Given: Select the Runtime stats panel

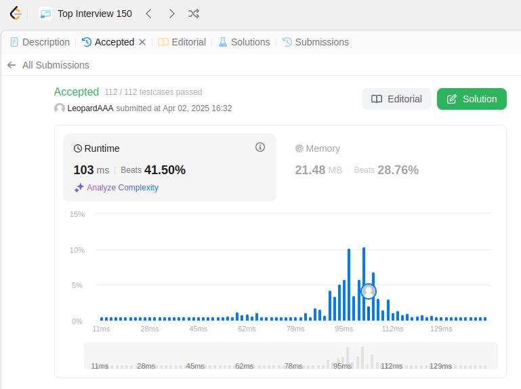Looking at the screenshot, I should pos(169,167).
